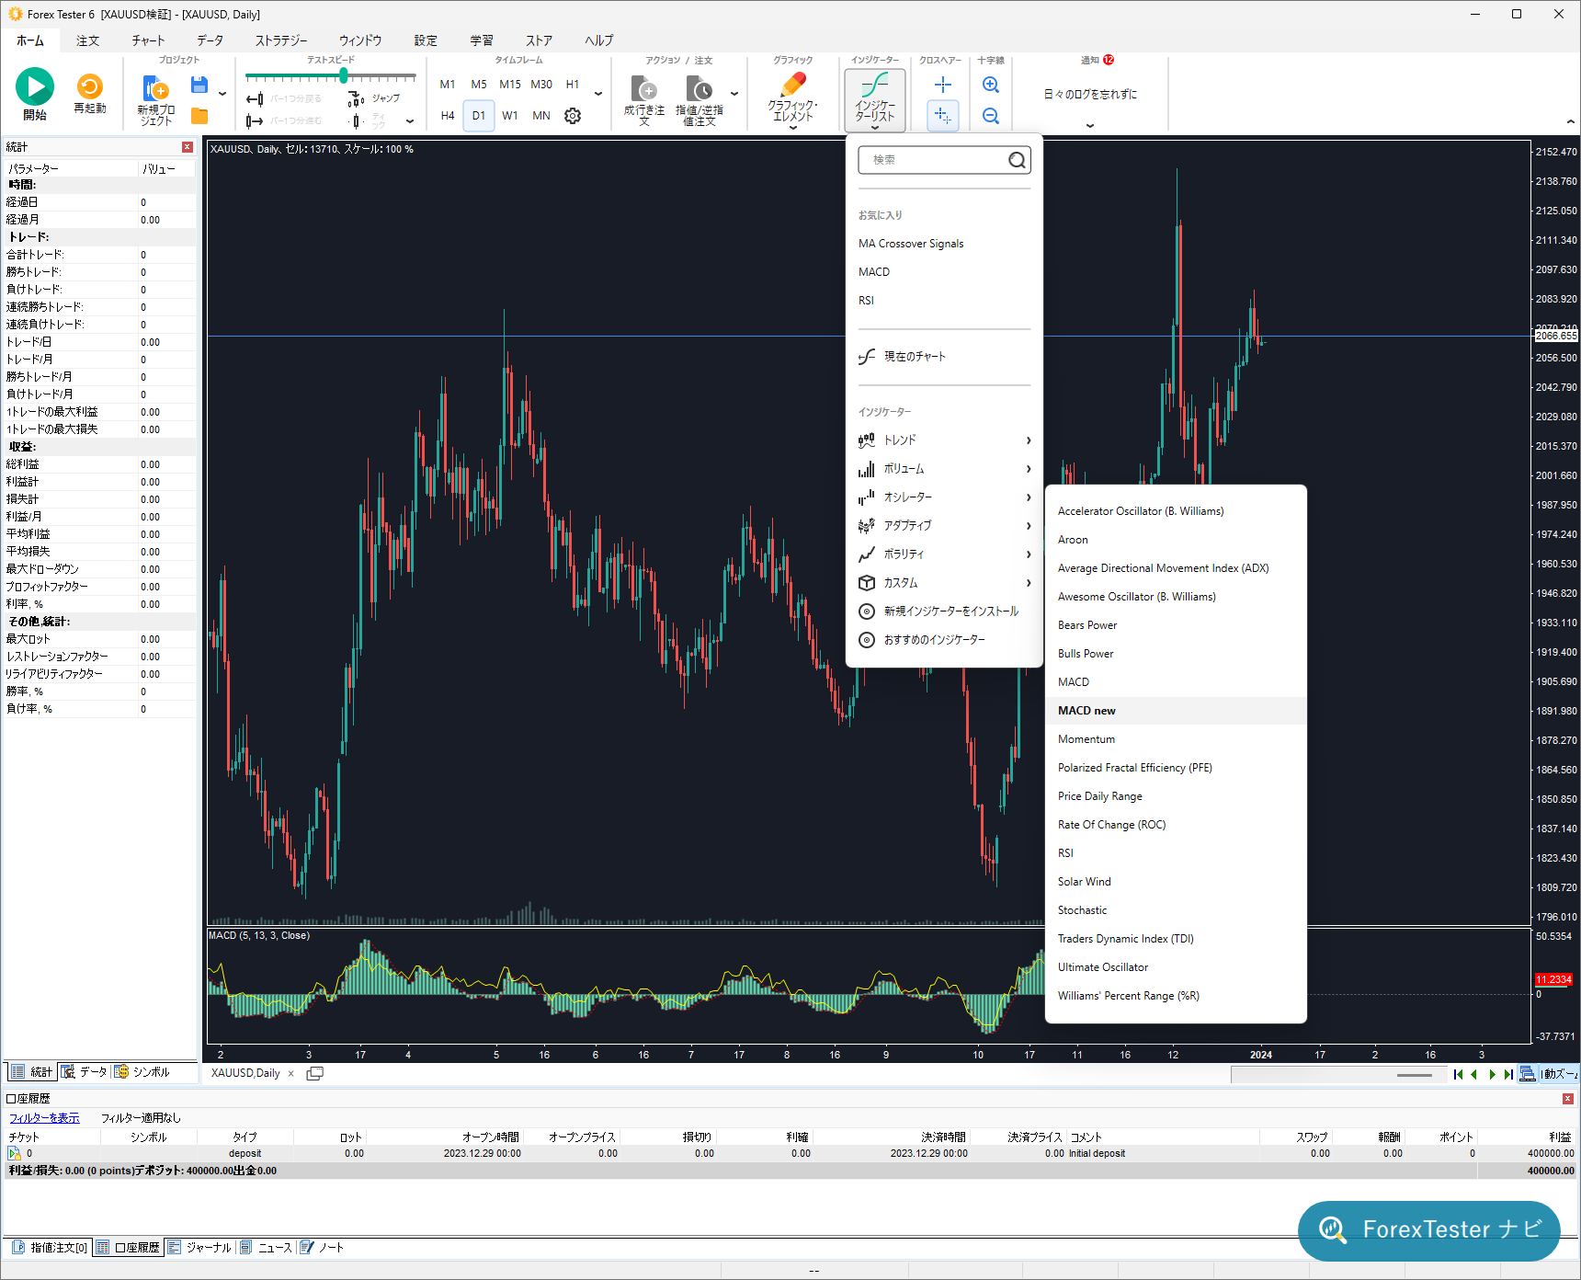Select the W1 timeframe
This screenshot has height=1280, width=1581.
click(x=510, y=116)
